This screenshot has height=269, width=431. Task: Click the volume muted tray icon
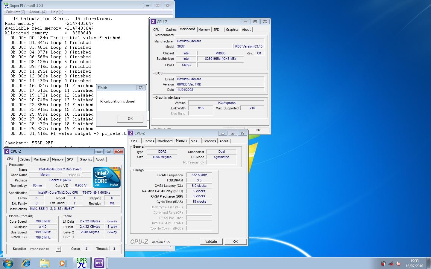(x=398, y=263)
